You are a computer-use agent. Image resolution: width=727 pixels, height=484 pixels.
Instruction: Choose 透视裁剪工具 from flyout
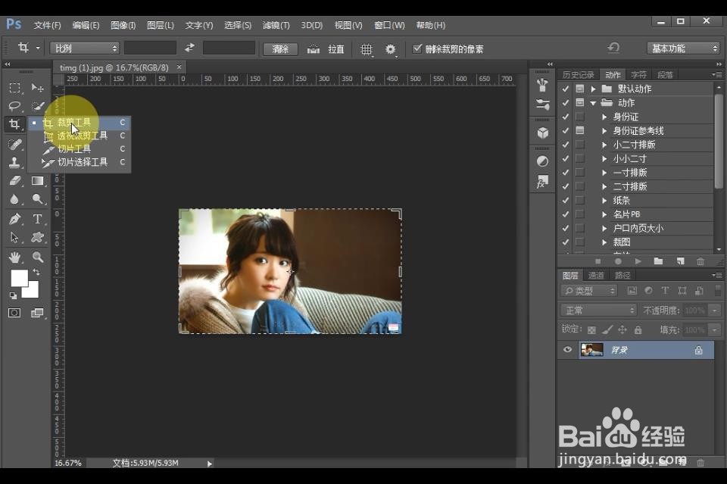pyautogui.click(x=79, y=136)
